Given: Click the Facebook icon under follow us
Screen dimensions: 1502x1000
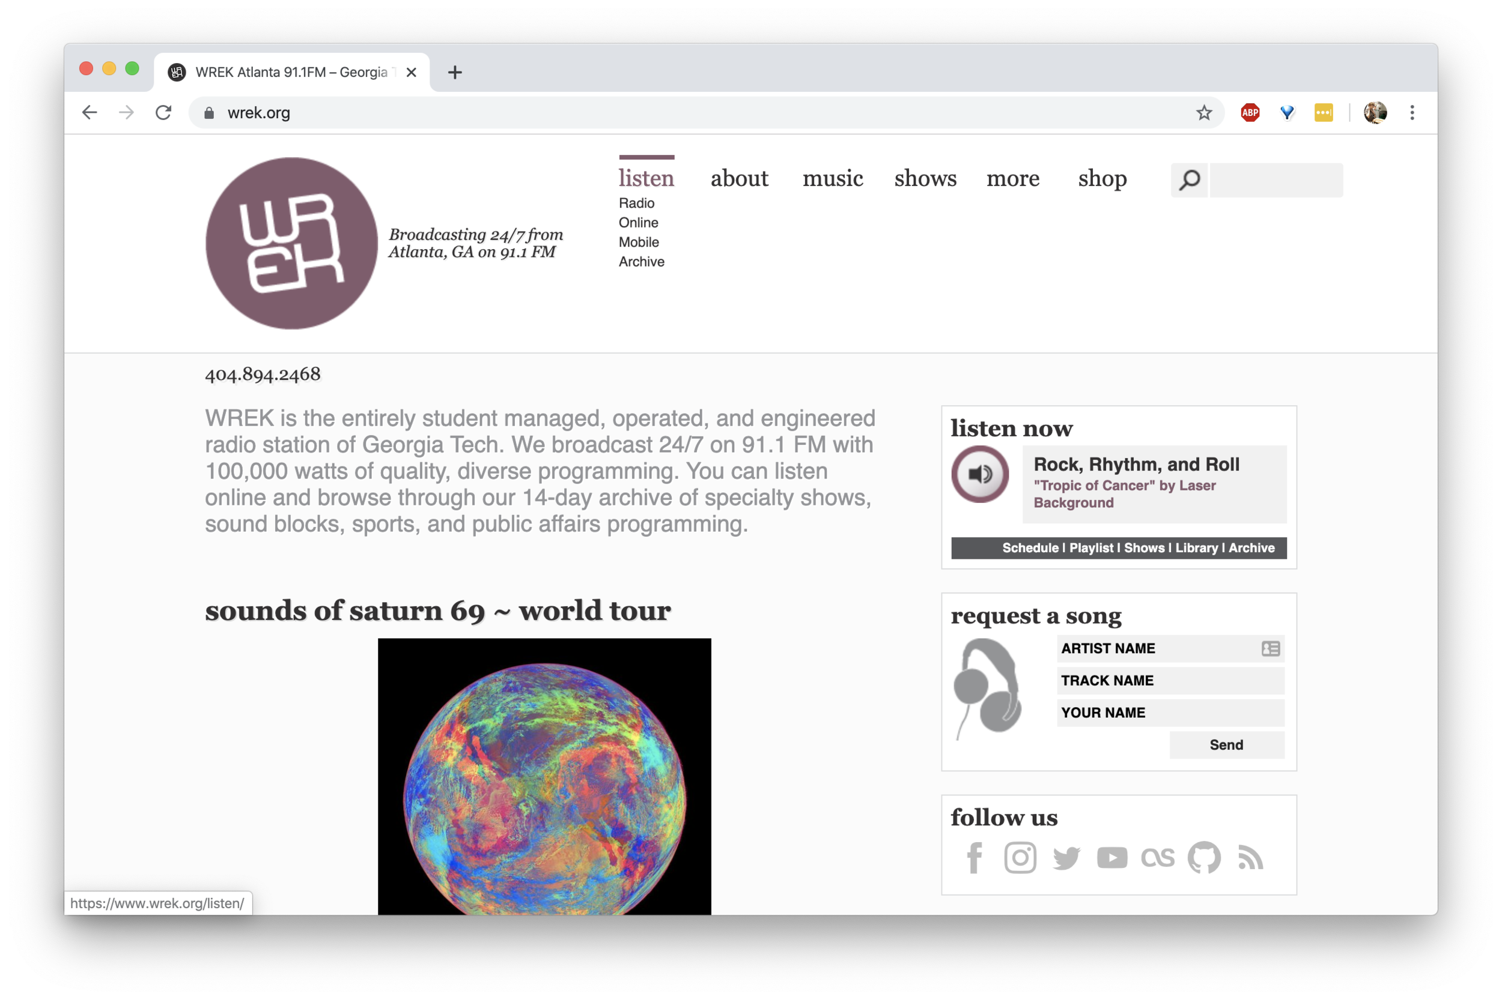Looking at the screenshot, I should tap(974, 858).
